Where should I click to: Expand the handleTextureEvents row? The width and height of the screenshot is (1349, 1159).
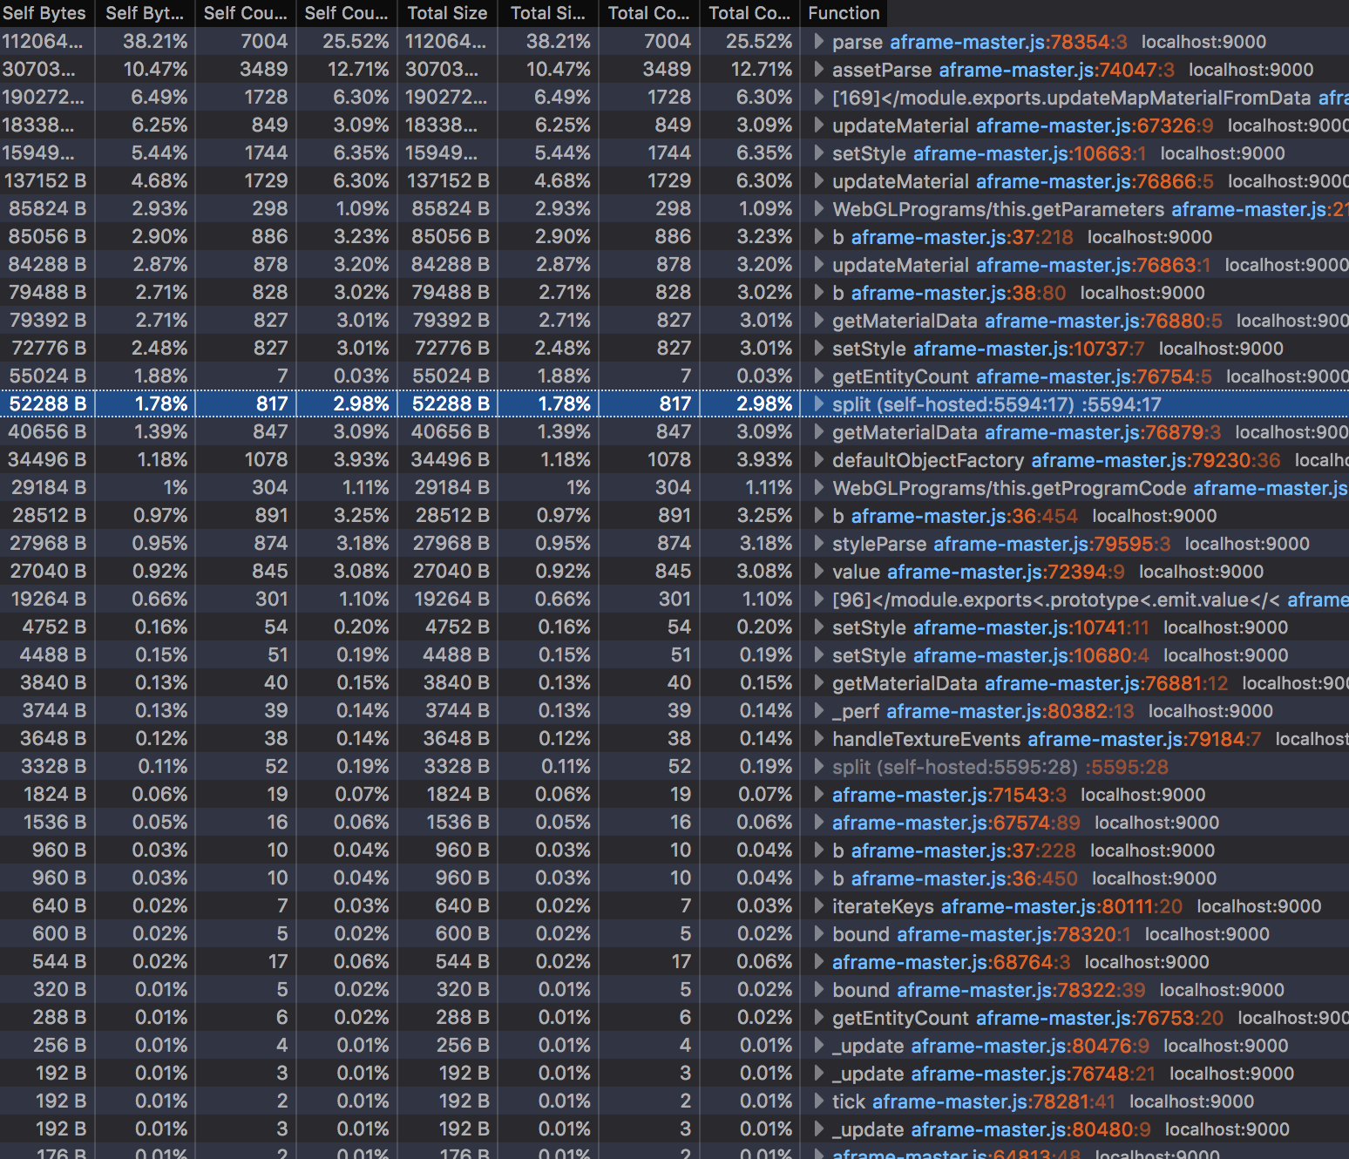[x=818, y=738]
